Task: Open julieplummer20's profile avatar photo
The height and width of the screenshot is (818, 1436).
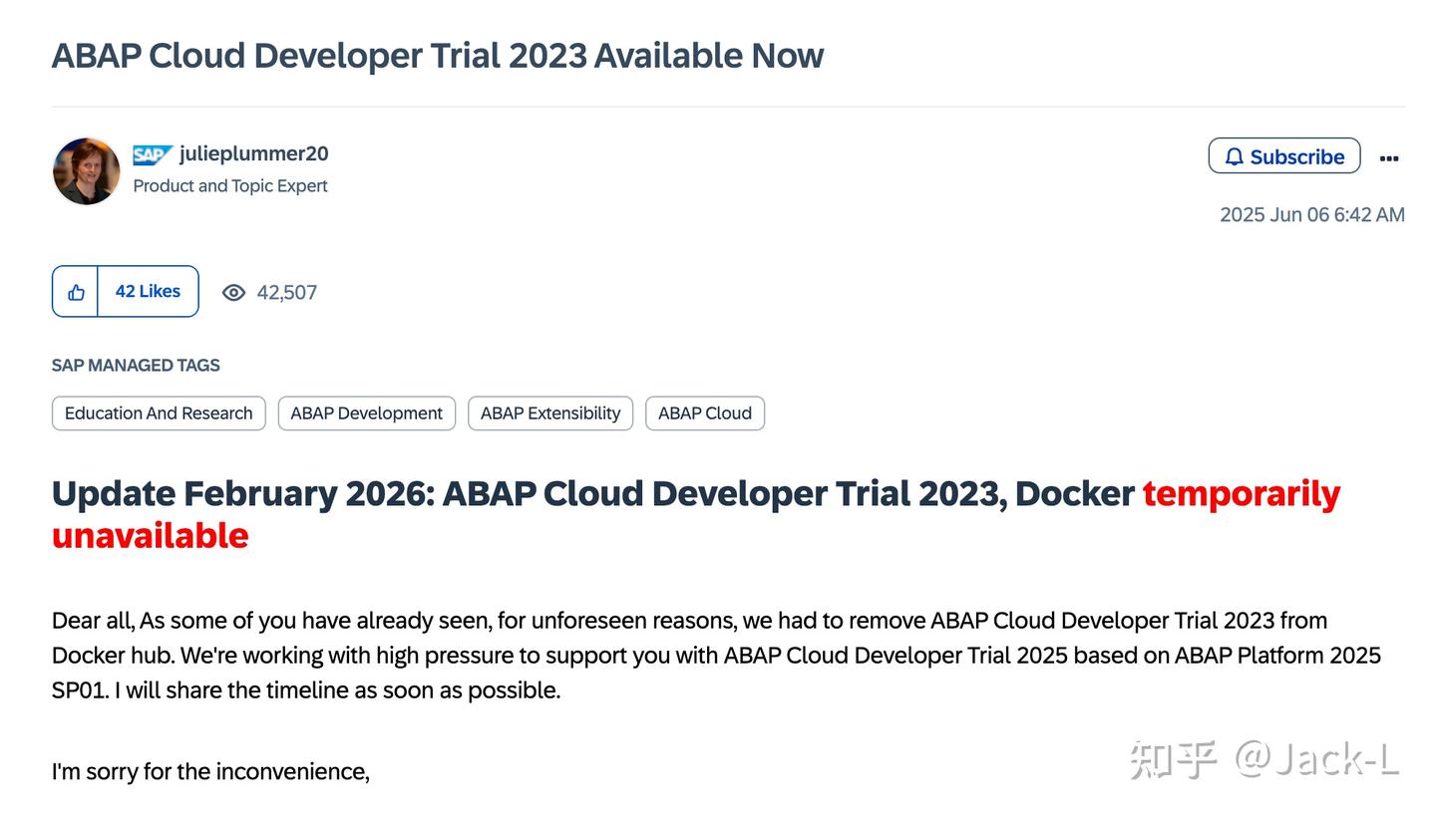Action: [87, 171]
